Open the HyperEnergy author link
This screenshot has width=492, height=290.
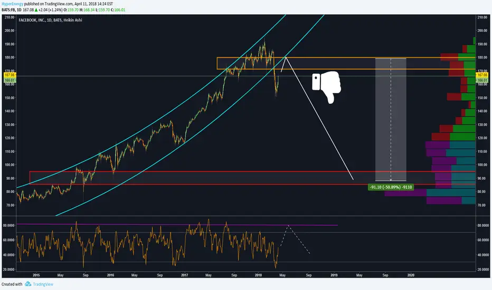coord(12,4)
